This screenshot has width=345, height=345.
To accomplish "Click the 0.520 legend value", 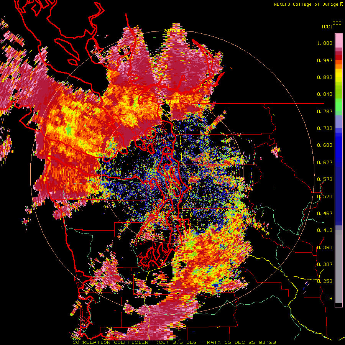I will 325,196.
